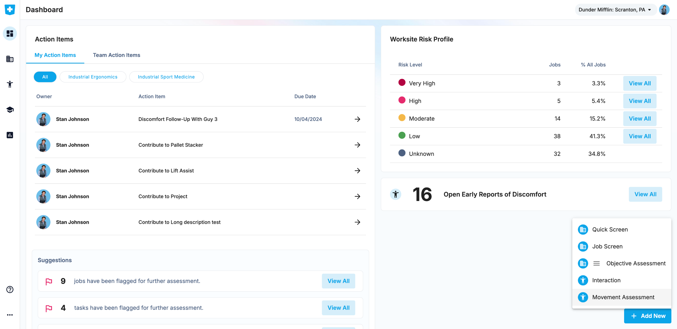
Task: Click the accessibility person icon in sidebar
Action: (10, 84)
